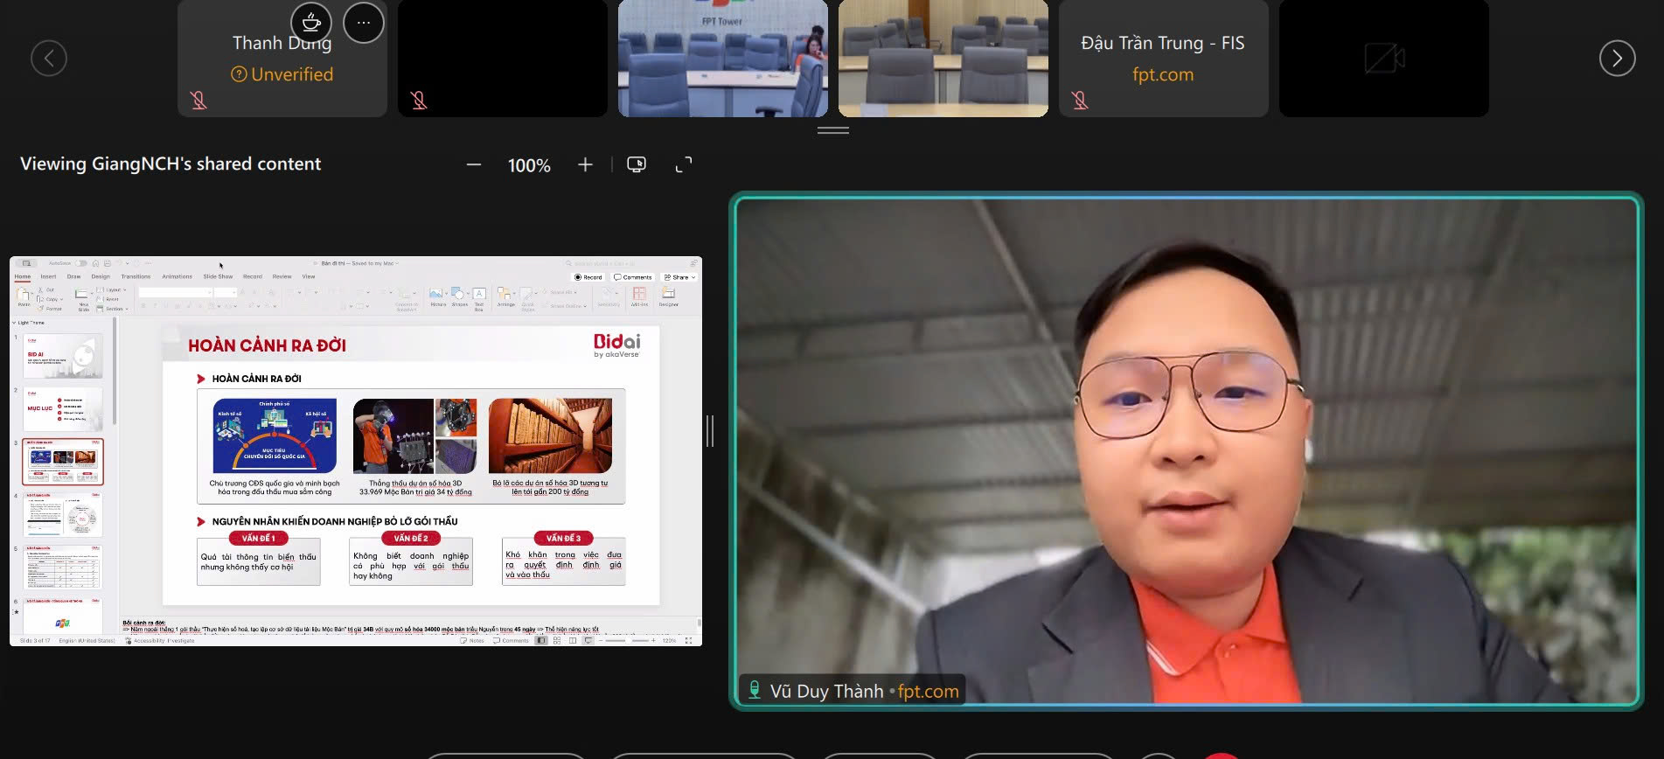This screenshot has width=1664, height=759.
Task: Collapse the Light Theme section in slide panel
Action: [x=14, y=323]
